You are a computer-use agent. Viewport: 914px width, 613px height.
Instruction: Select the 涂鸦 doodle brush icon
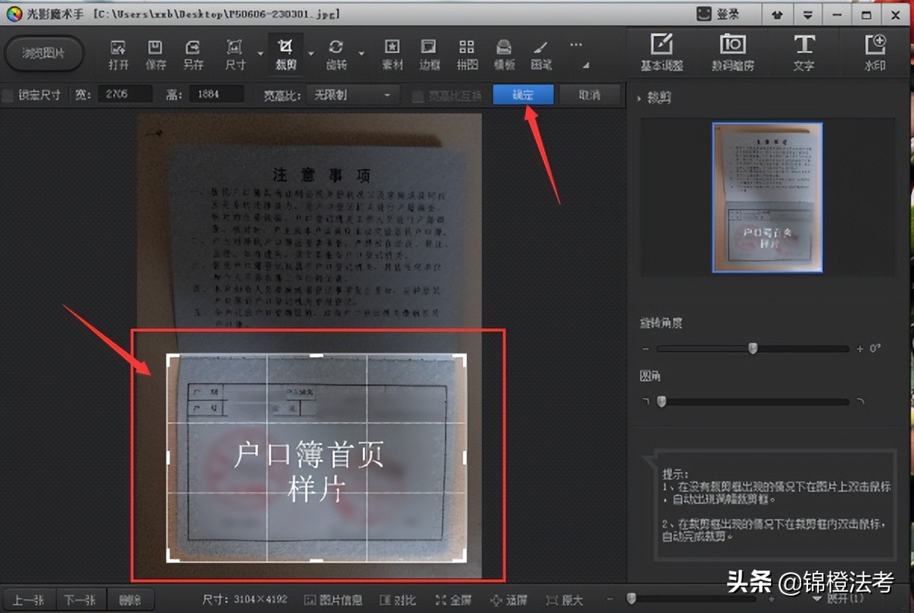[x=541, y=52]
